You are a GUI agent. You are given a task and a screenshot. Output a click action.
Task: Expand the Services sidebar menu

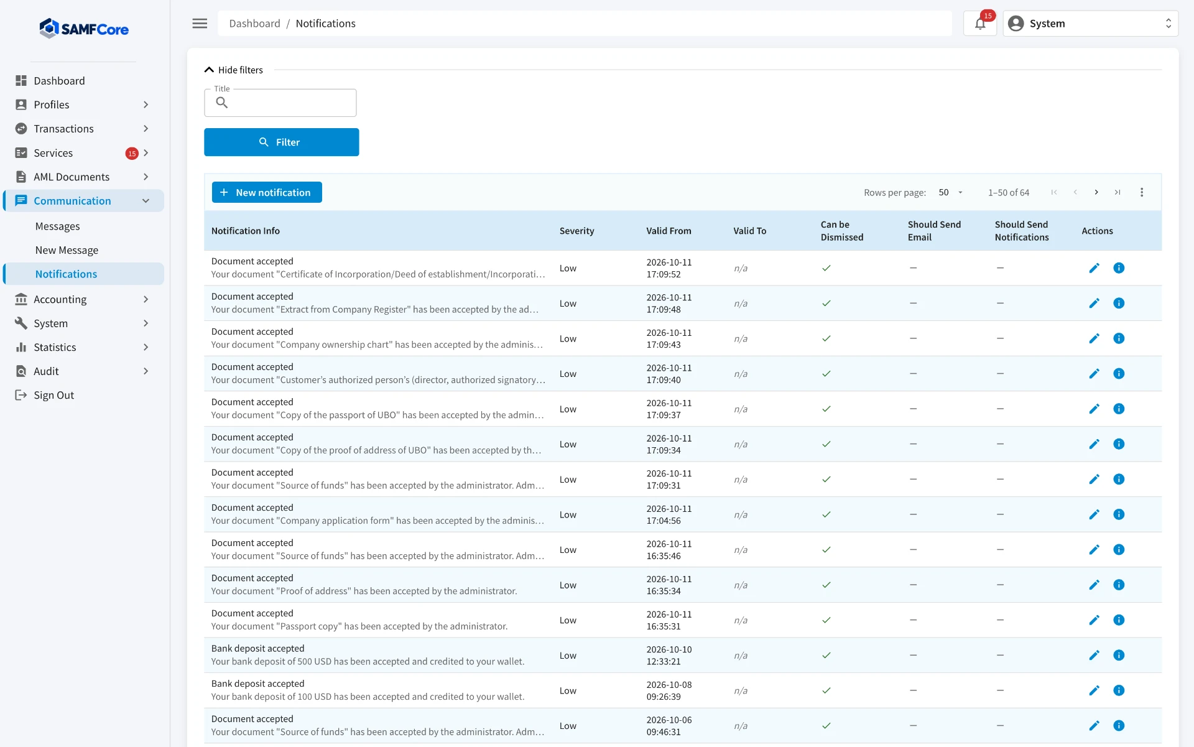pyautogui.click(x=83, y=153)
